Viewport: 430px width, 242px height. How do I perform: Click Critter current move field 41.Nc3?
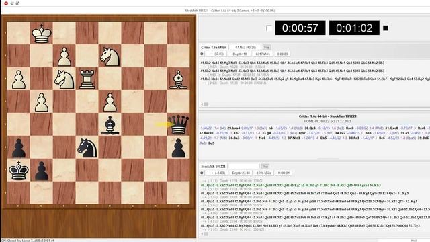pyautogui.click(x=245, y=48)
